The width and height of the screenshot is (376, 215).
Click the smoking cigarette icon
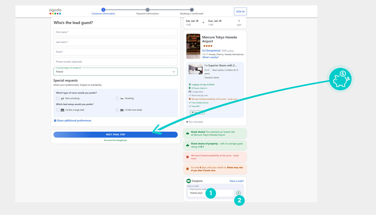click(x=122, y=98)
